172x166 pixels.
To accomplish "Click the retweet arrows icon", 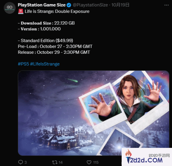I will click(55, 162).
